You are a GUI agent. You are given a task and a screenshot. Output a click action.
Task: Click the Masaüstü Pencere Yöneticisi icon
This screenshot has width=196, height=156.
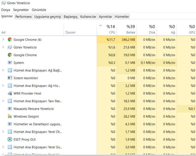(x=10, y=109)
